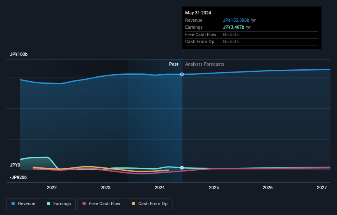
Task: Click the JP¥0 y-axis label
Action: point(15,165)
